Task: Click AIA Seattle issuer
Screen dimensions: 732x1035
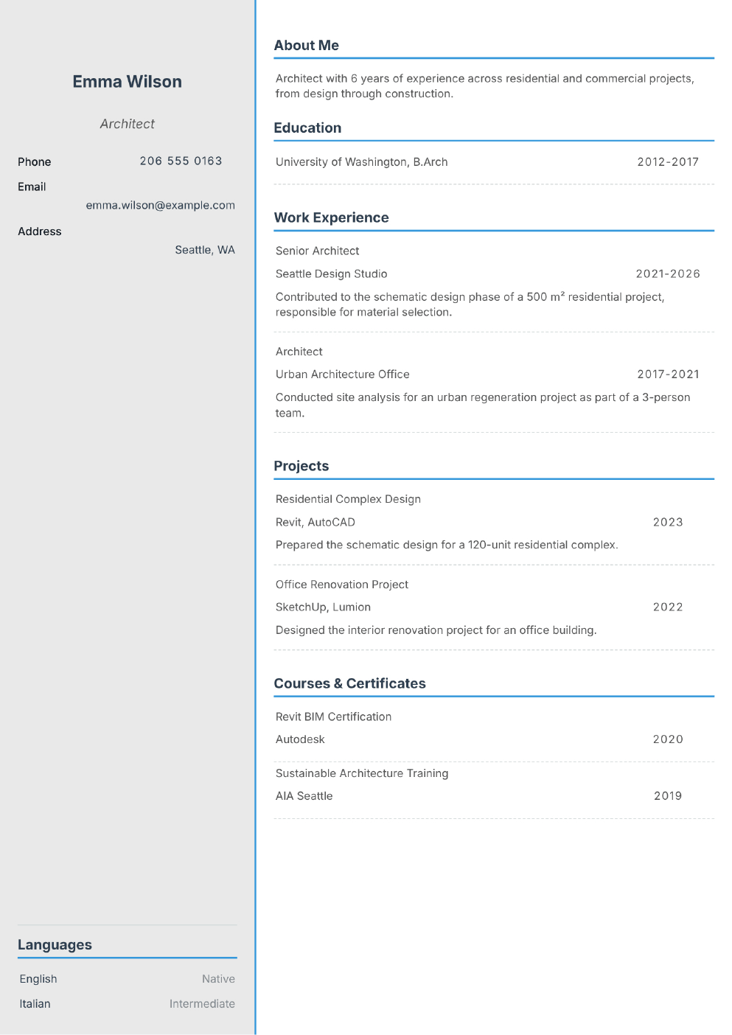Action: point(304,796)
